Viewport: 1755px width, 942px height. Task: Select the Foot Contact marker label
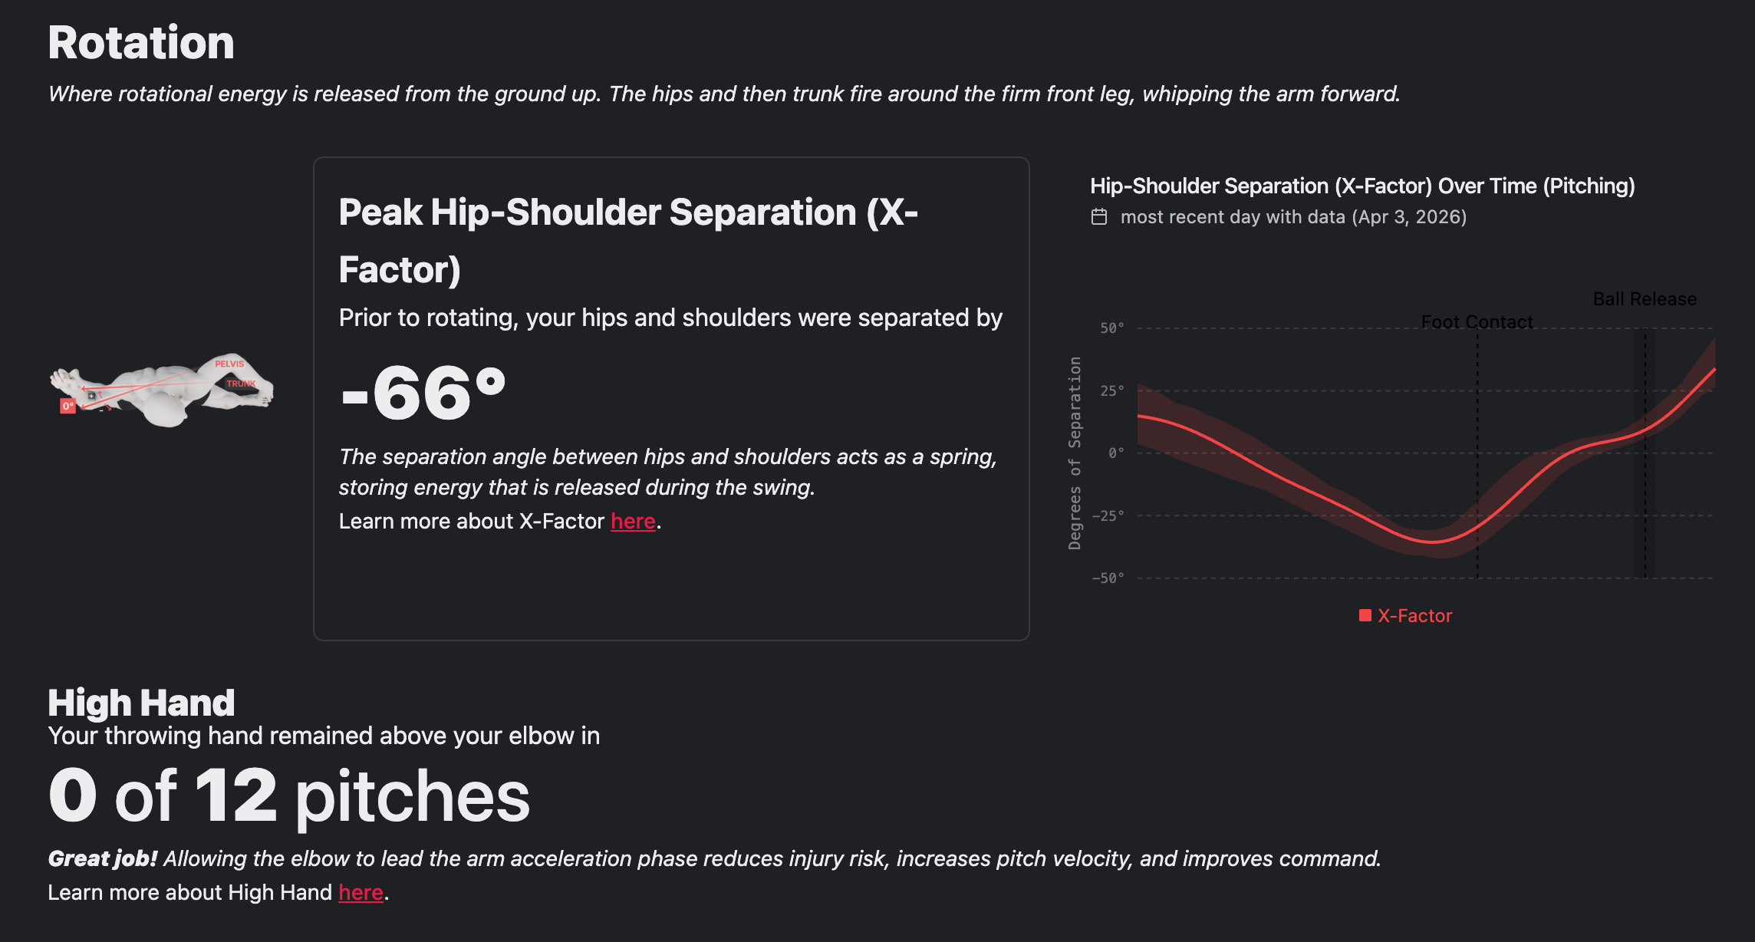(1477, 322)
